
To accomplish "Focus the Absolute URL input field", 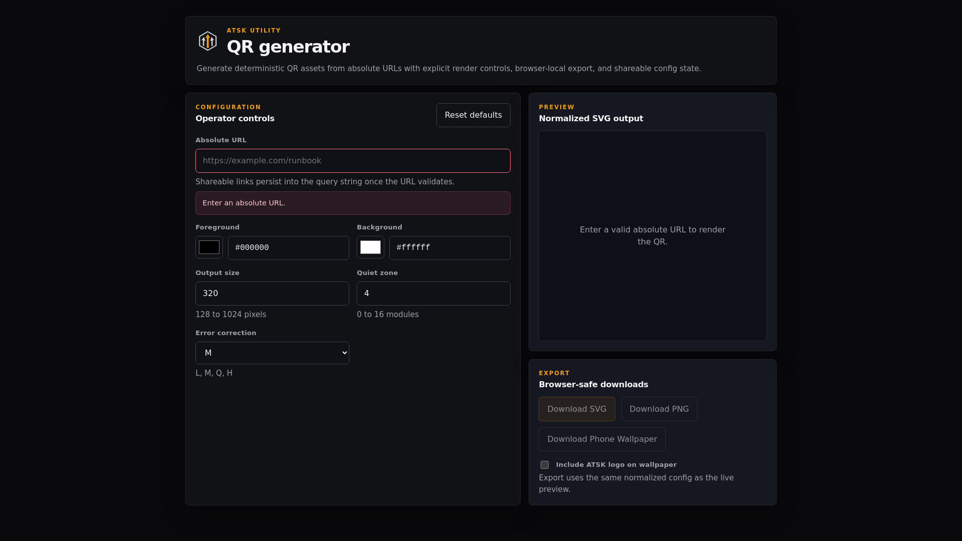I will click(353, 161).
